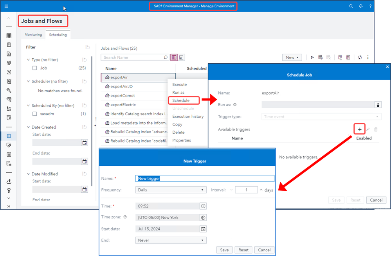
Task: Choose Execute from the context menu
Action: pyautogui.click(x=180, y=85)
